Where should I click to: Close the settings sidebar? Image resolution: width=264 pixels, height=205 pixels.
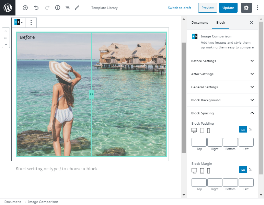click(251, 22)
